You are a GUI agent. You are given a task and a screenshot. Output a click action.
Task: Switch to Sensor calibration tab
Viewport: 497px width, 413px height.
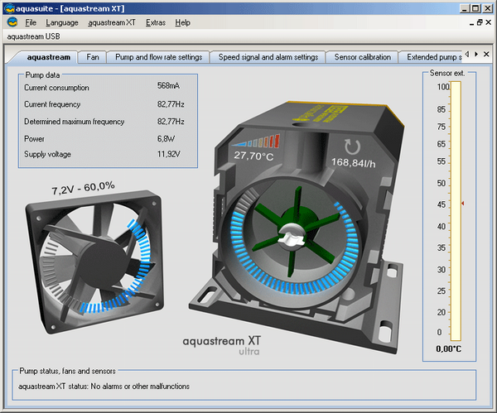coord(362,57)
